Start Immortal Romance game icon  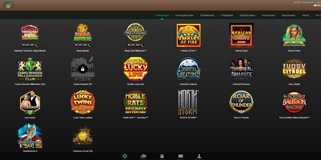point(241,69)
